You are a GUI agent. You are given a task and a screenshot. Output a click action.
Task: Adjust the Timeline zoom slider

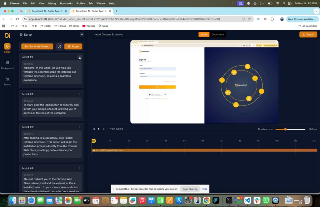coord(285,129)
